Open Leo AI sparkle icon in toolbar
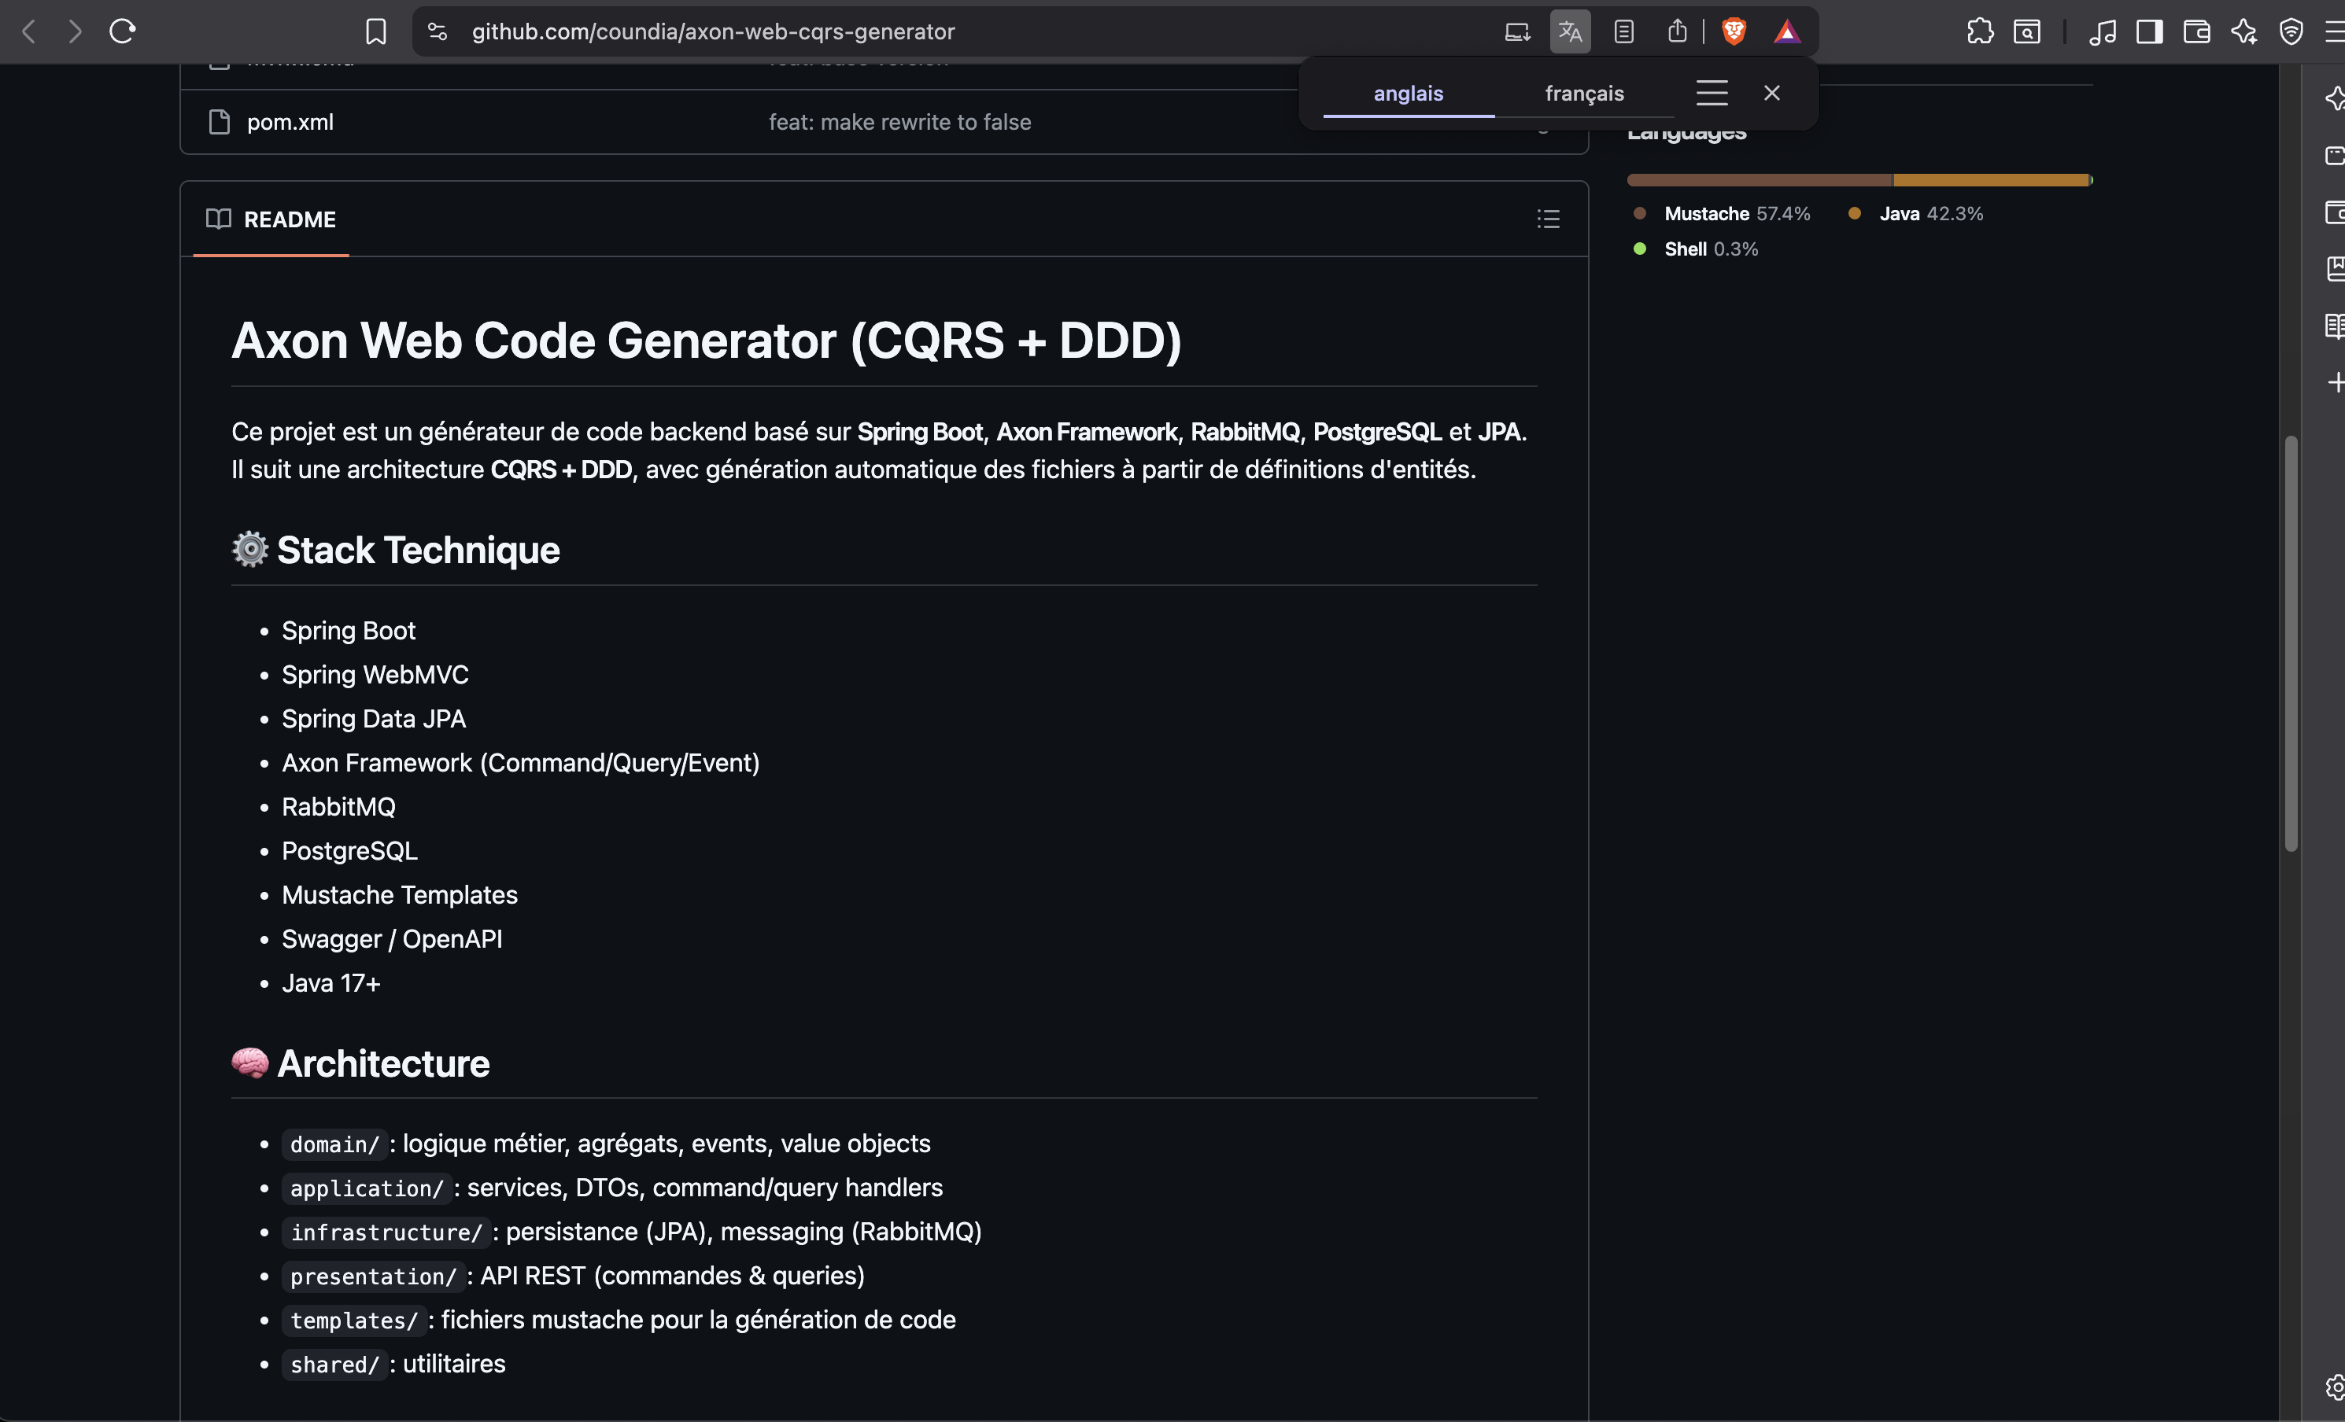 coord(2244,31)
